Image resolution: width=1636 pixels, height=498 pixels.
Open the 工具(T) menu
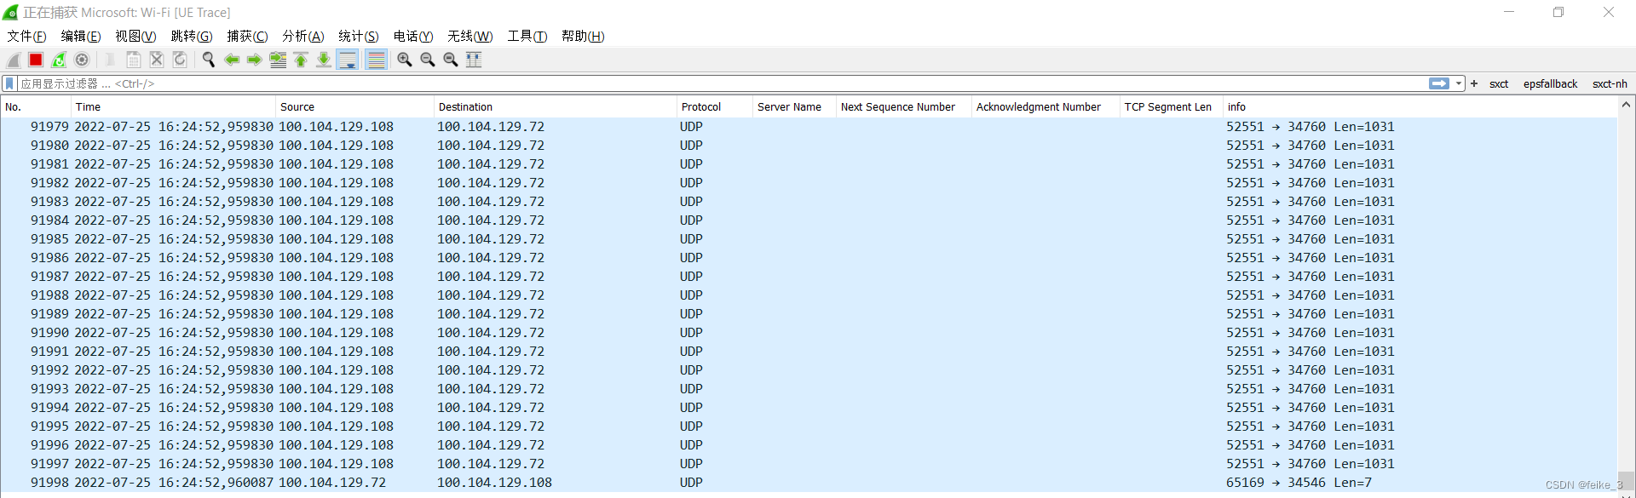(x=527, y=36)
